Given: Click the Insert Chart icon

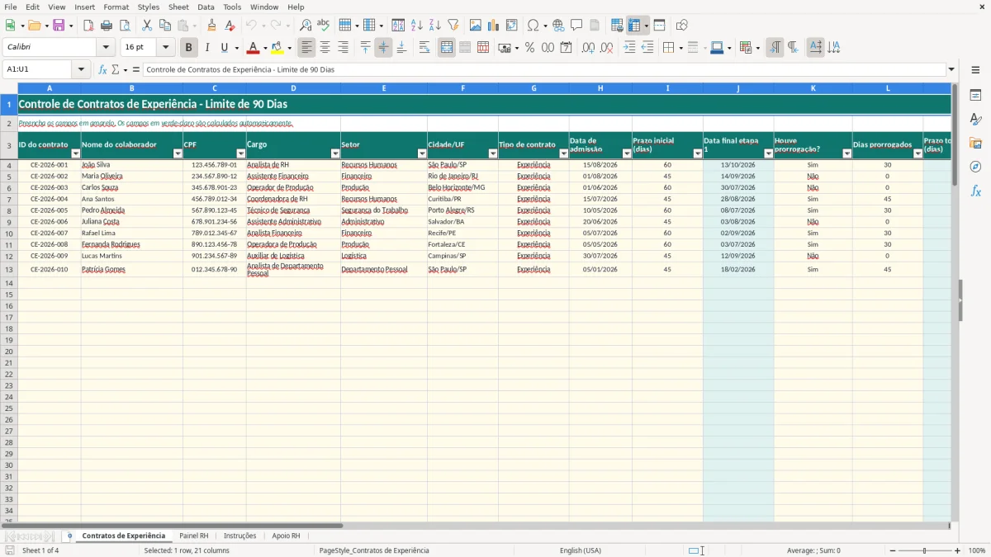Looking at the screenshot, I should click(x=494, y=26).
